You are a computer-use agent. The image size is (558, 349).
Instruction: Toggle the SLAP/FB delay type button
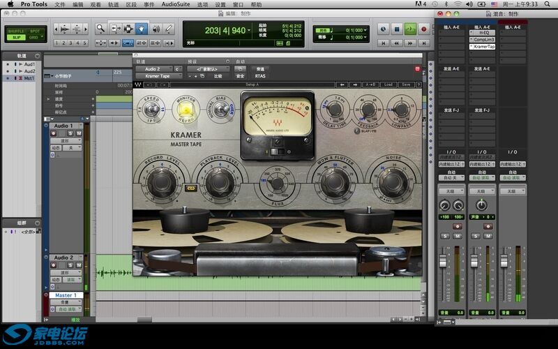(357, 131)
